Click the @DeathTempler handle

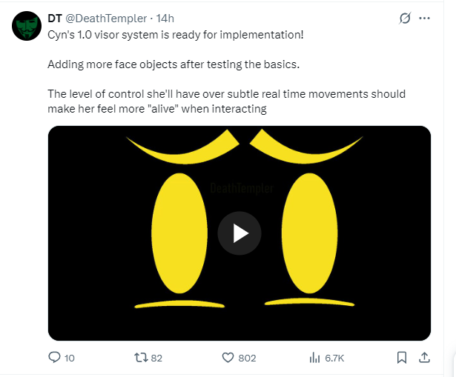tap(106, 19)
